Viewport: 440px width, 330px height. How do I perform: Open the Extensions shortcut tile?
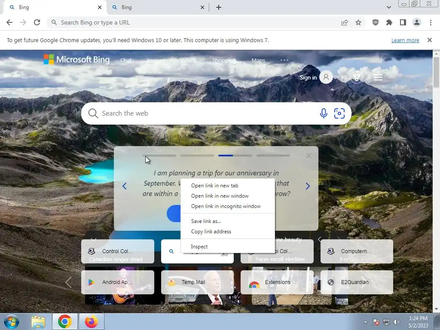coord(277,282)
